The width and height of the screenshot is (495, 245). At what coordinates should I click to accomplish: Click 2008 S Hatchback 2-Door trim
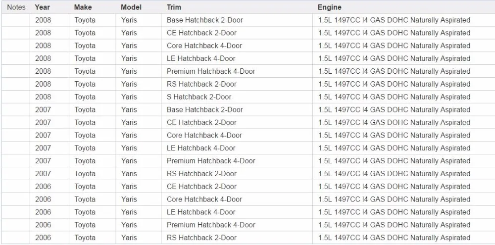(x=199, y=97)
